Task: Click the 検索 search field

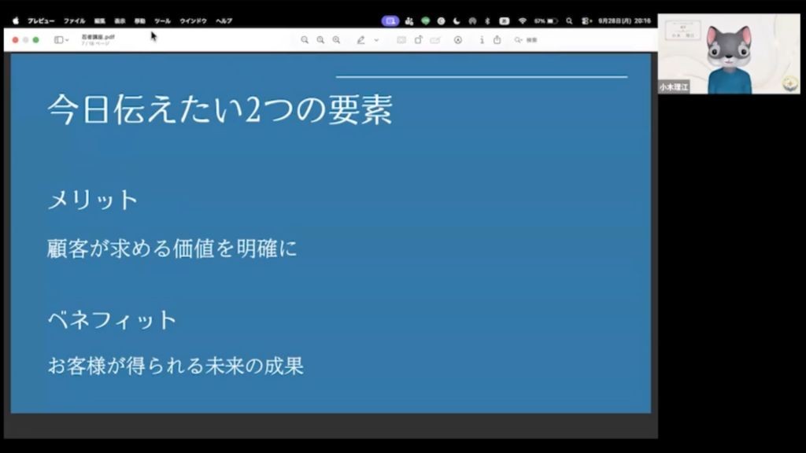Action: coord(527,39)
